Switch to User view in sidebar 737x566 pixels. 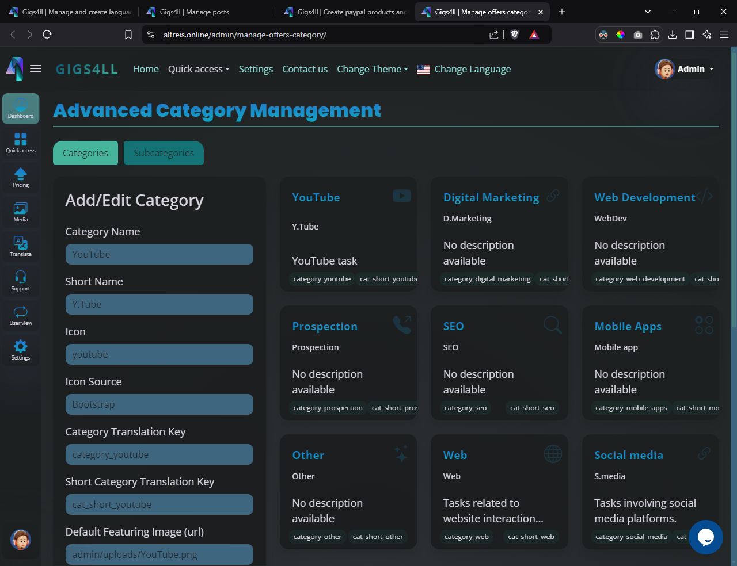point(21,315)
